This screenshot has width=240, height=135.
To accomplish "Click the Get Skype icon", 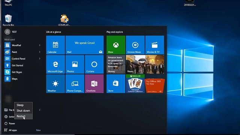I will tap(7, 72).
